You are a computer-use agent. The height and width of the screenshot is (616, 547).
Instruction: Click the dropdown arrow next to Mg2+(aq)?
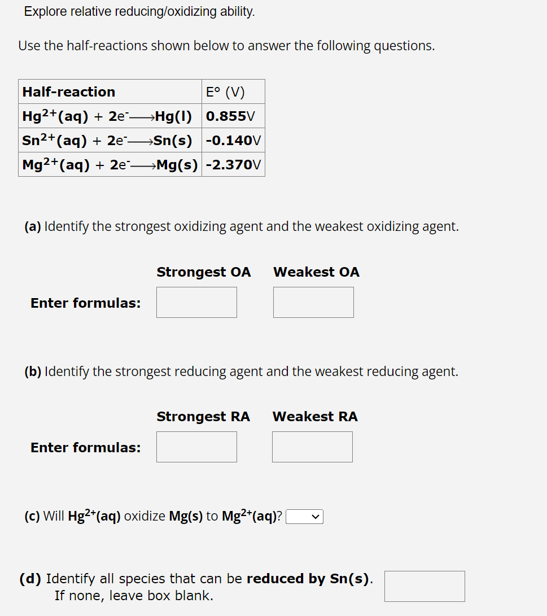coord(314,516)
